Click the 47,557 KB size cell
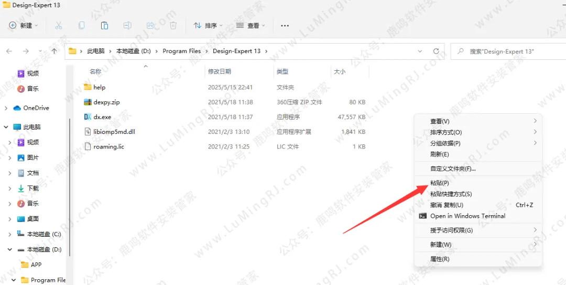This screenshot has height=285, width=566. 351,117
